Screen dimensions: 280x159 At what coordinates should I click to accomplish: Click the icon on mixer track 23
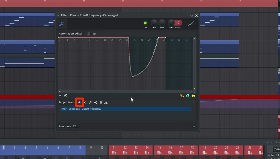(250, 152)
